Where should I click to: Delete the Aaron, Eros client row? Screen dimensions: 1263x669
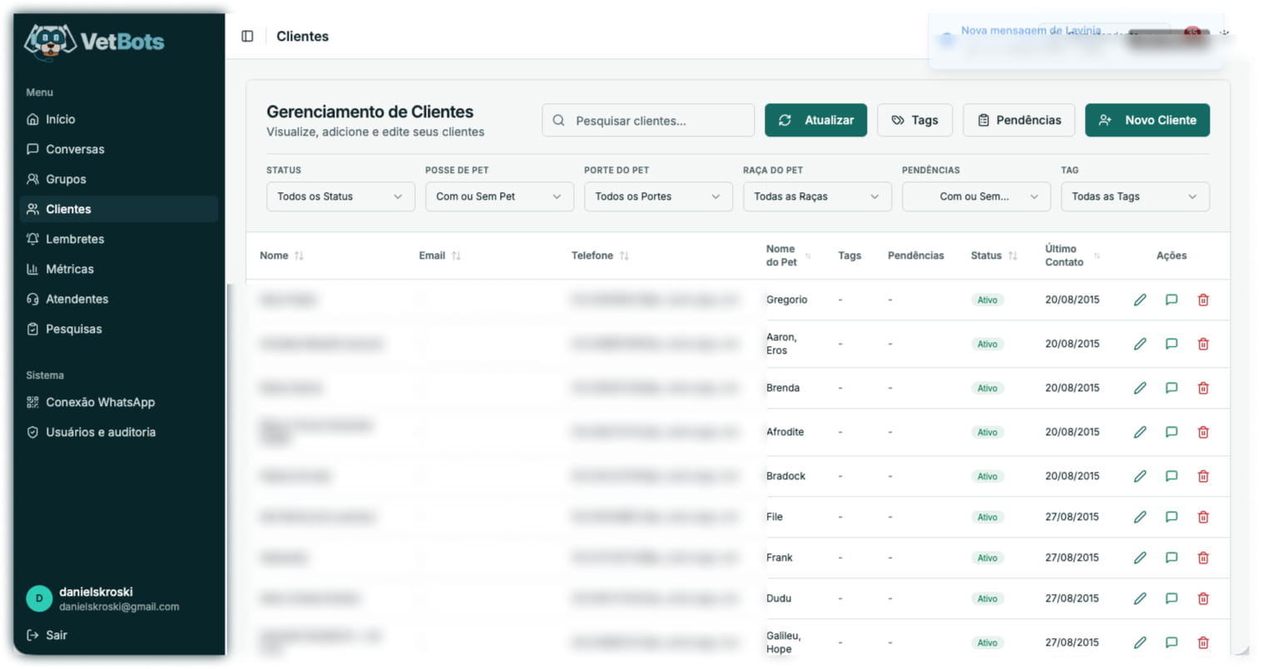[x=1203, y=344]
